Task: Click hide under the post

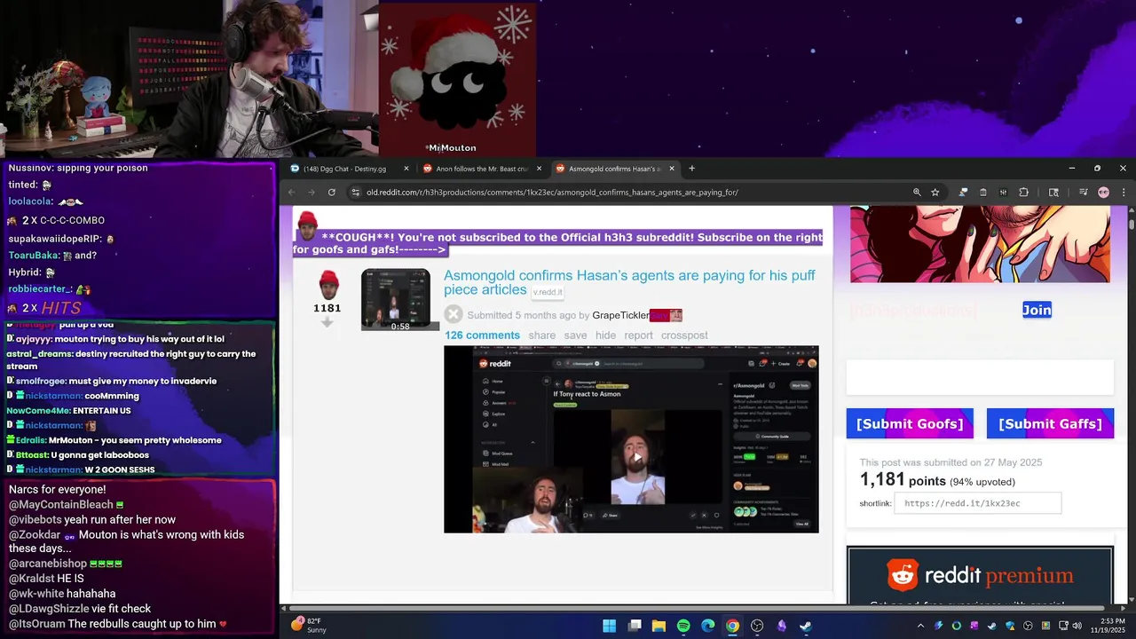Action: tap(605, 335)
